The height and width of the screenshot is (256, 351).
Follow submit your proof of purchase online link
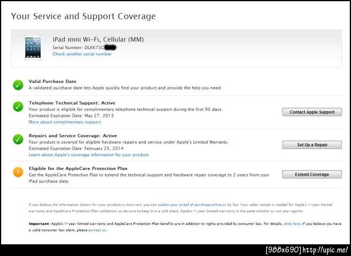click(x=190, y=205)
